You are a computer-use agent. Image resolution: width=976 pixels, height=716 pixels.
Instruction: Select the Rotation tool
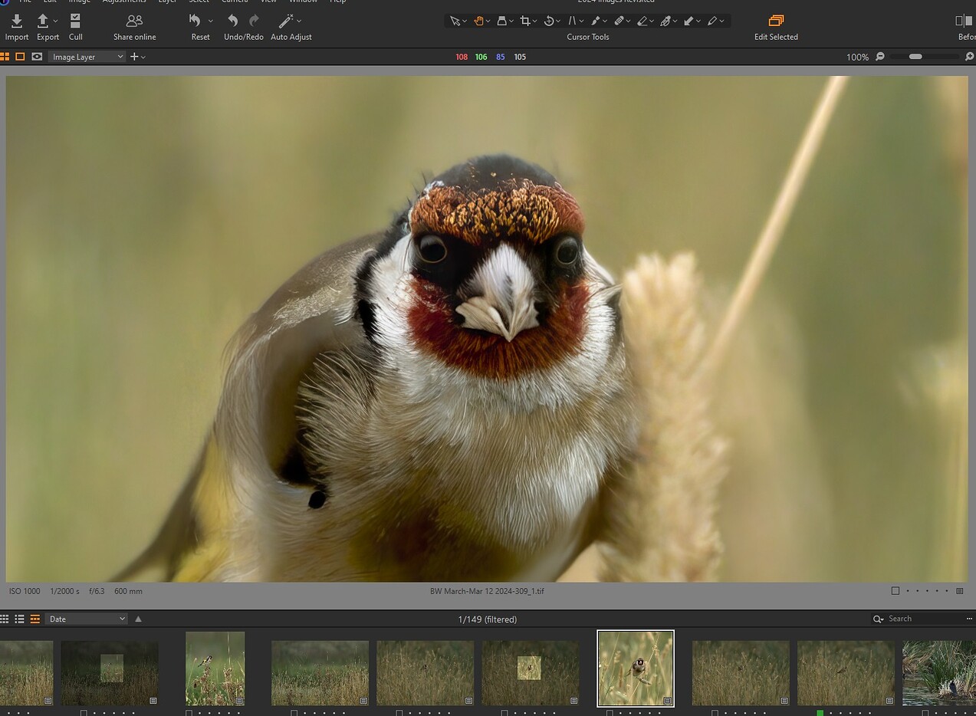tap(549, 21)
